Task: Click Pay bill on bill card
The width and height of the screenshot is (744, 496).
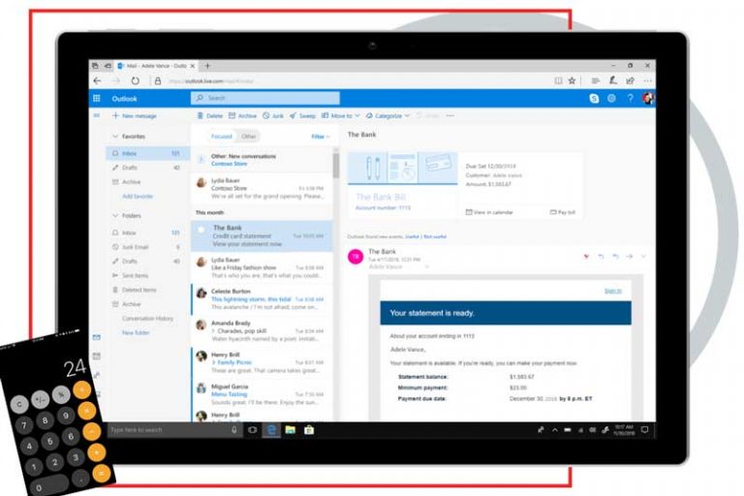Action: [563, 212]
